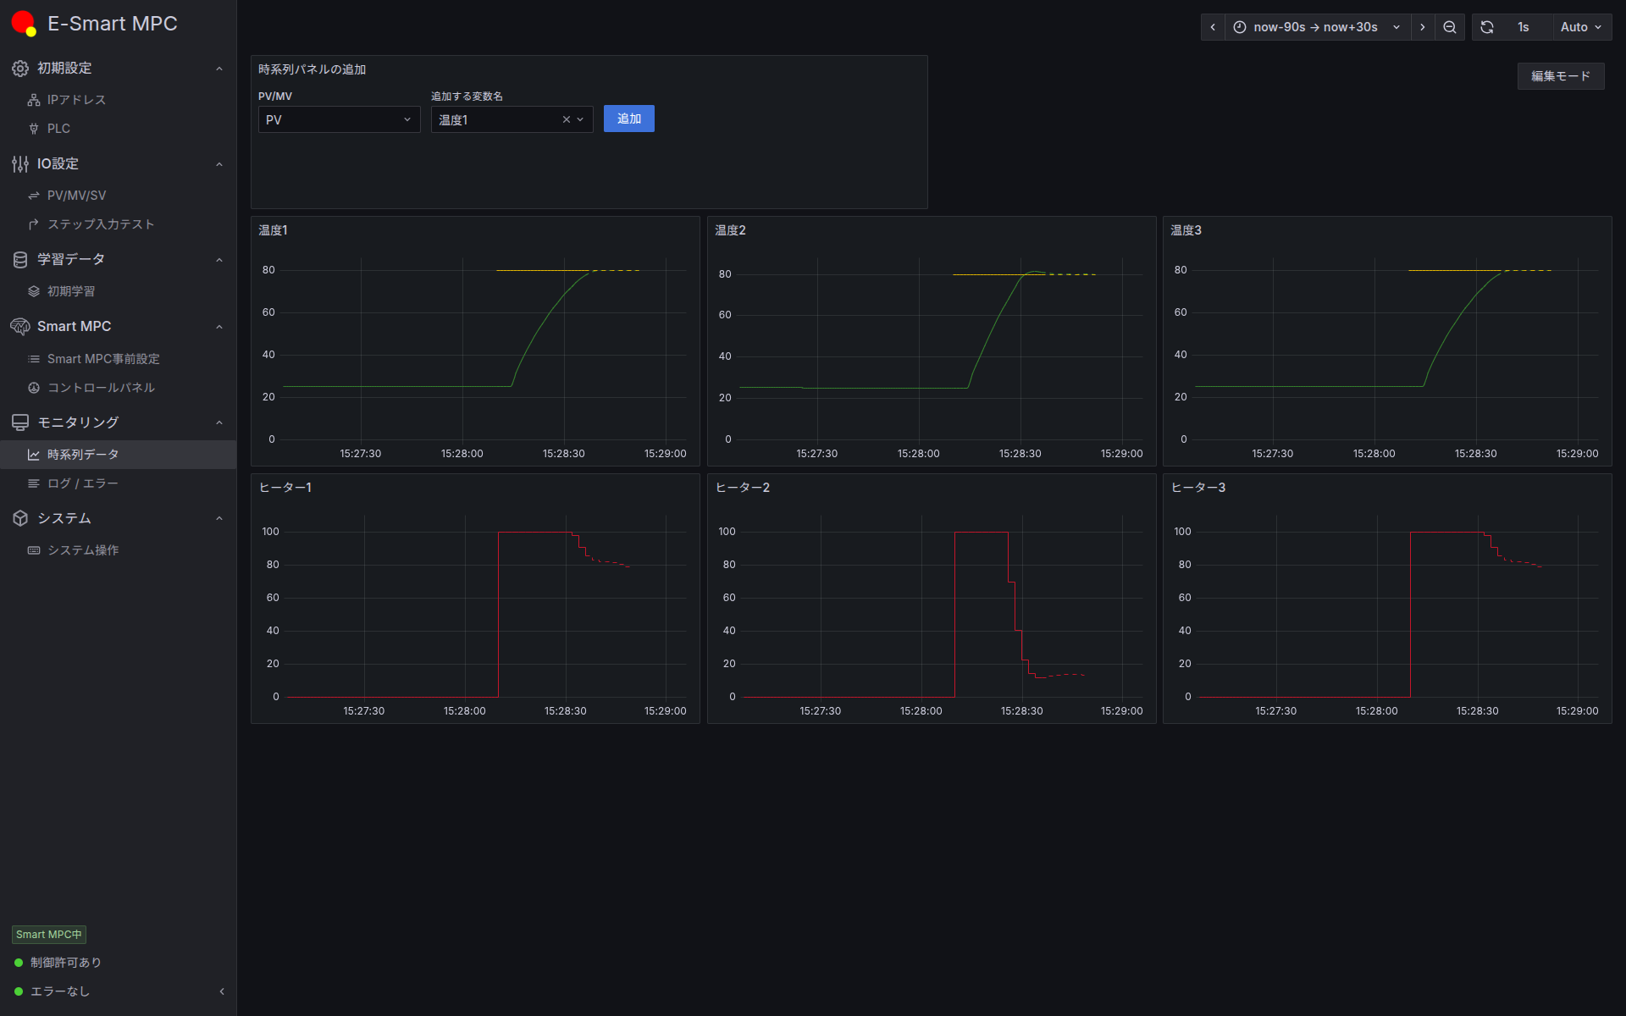Click the コントロールパネル dial icon
1626x1016 pixels.
click(x=34, y=388)
